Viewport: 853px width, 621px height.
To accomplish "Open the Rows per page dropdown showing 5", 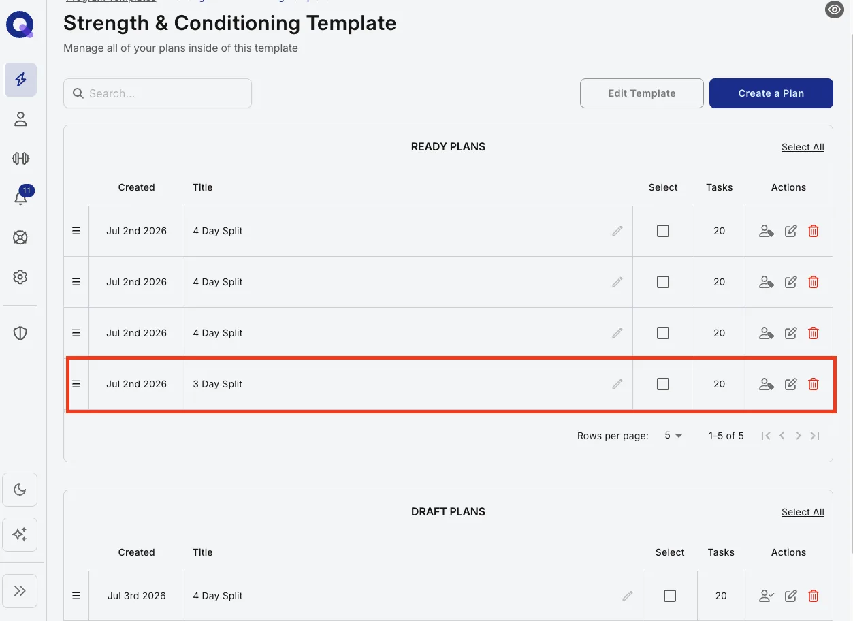I will click(x=673, y=436).
